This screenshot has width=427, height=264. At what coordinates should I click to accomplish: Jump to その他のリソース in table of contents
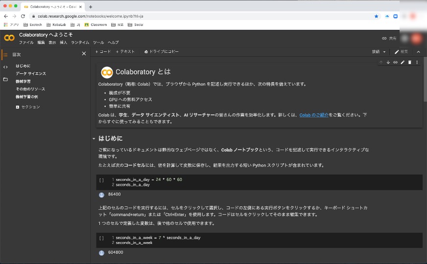click(x=30, y=89)
